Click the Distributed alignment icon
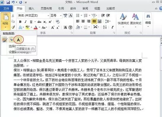The image size is (162, 117). click(100, 21)
